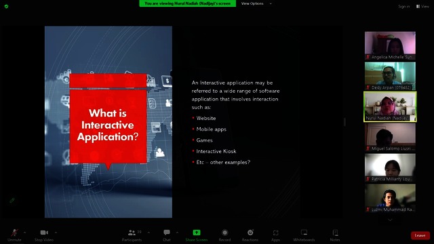Click the 'Website' bullet on slide
The width and height of the screenshot is (434, 244).
pyautogui.click(x=206, y=118)
